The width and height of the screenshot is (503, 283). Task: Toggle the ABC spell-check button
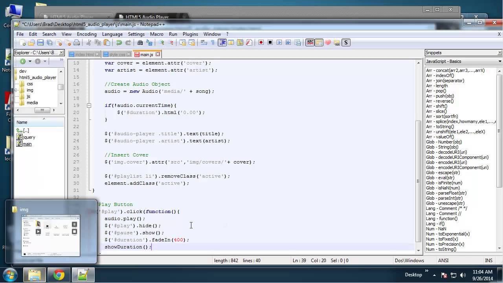(310, 42)
